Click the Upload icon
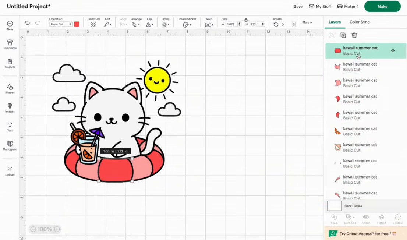 (x=10, y=169)
